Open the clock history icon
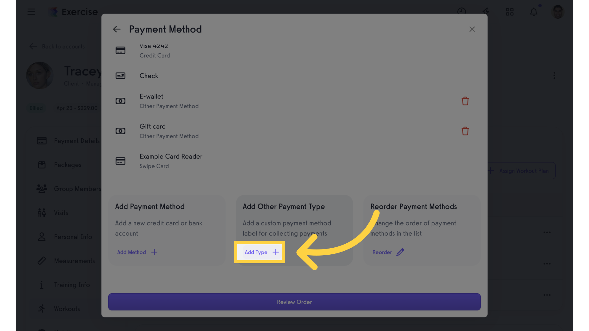Image resolution: width=589 pixels, height=331 pixels. [461, 12]
